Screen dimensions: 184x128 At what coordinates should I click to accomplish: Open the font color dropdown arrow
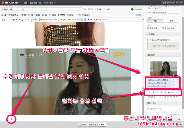coord(34,20)
